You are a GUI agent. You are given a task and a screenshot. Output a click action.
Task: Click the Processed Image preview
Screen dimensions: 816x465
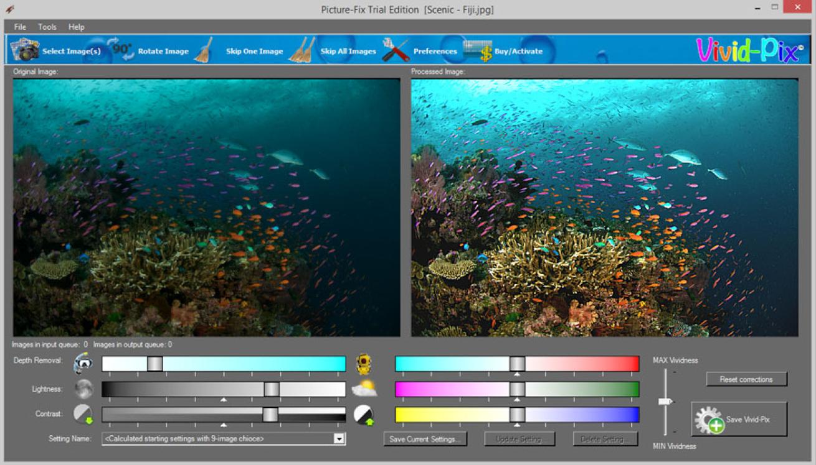(604, 207)
